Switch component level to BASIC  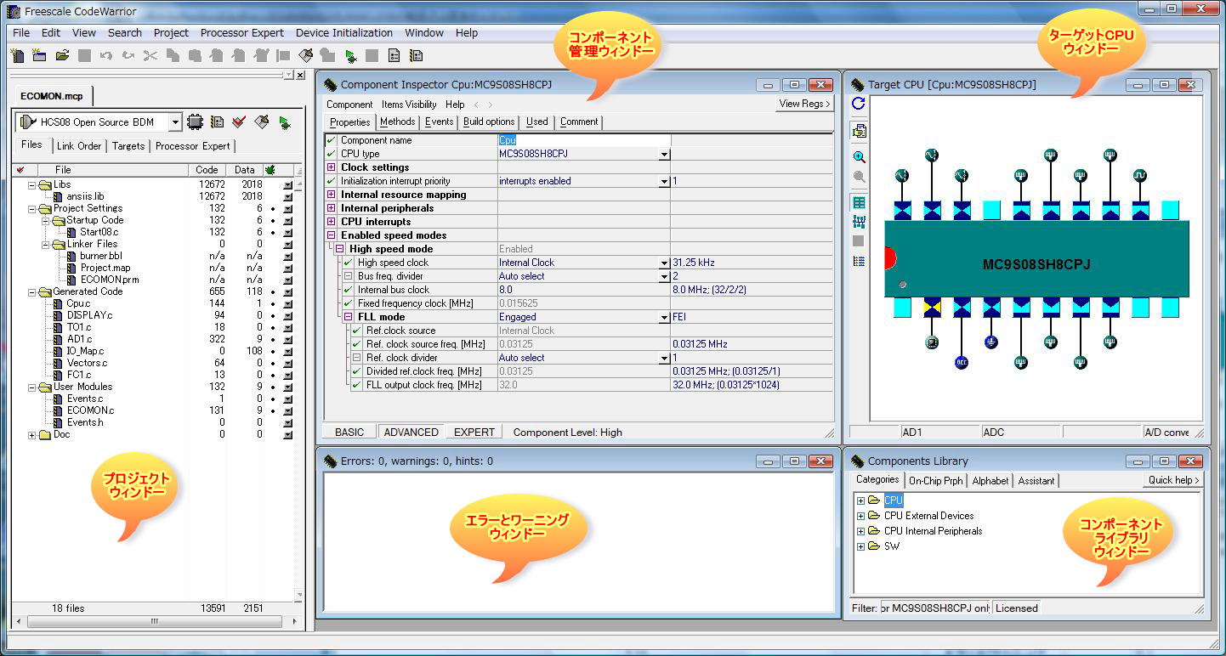pos(349,432)
